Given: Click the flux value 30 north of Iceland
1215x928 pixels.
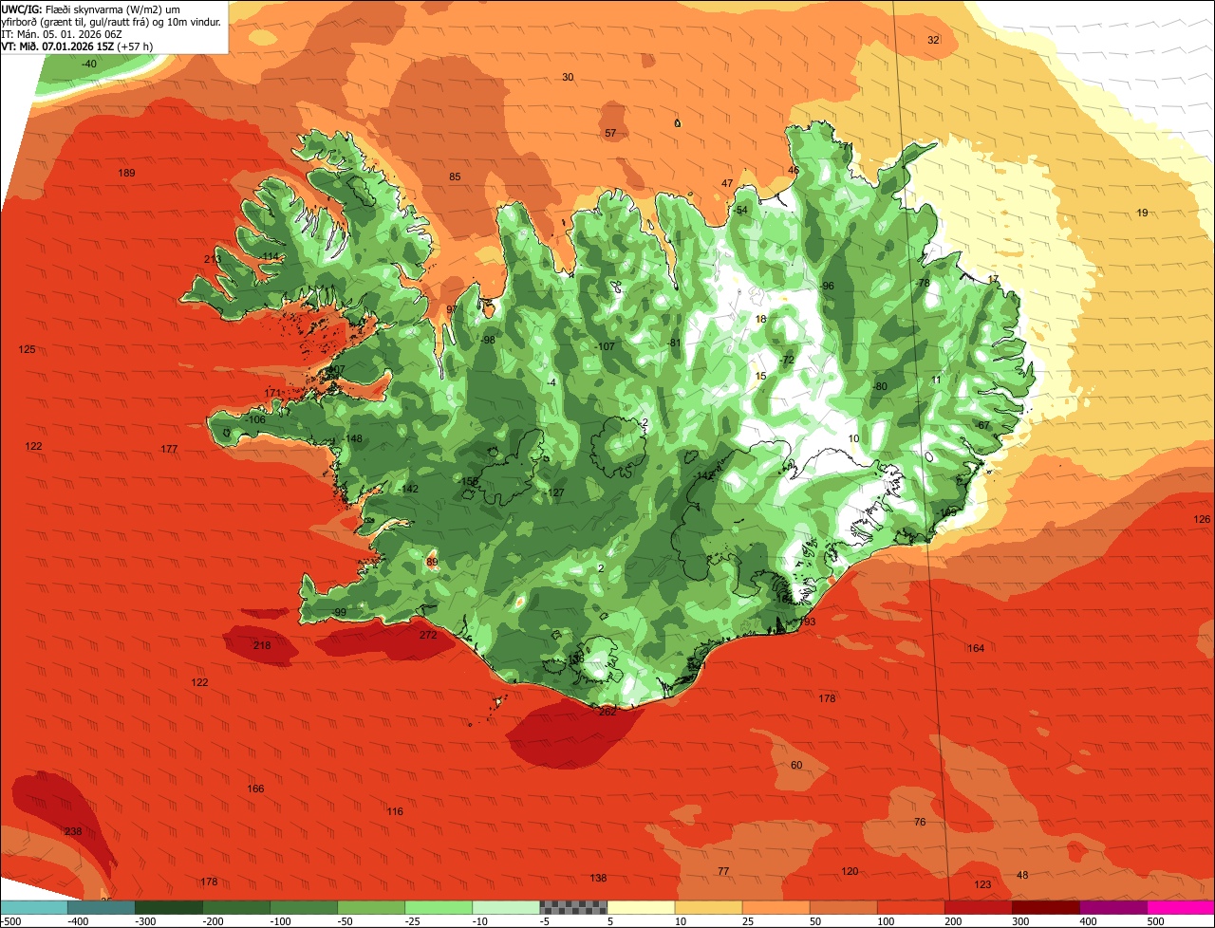Looking at the screenshot, I should coord(568,77).
